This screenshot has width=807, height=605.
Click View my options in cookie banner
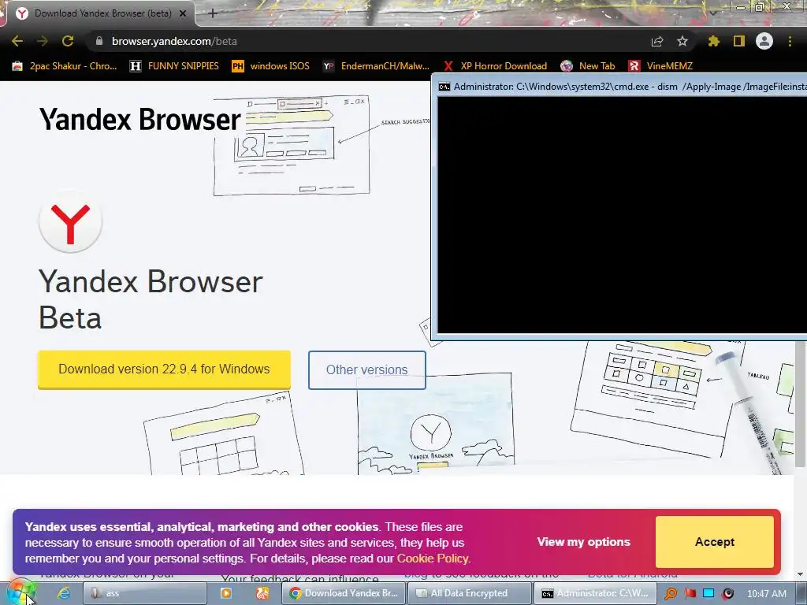[584, 542]
